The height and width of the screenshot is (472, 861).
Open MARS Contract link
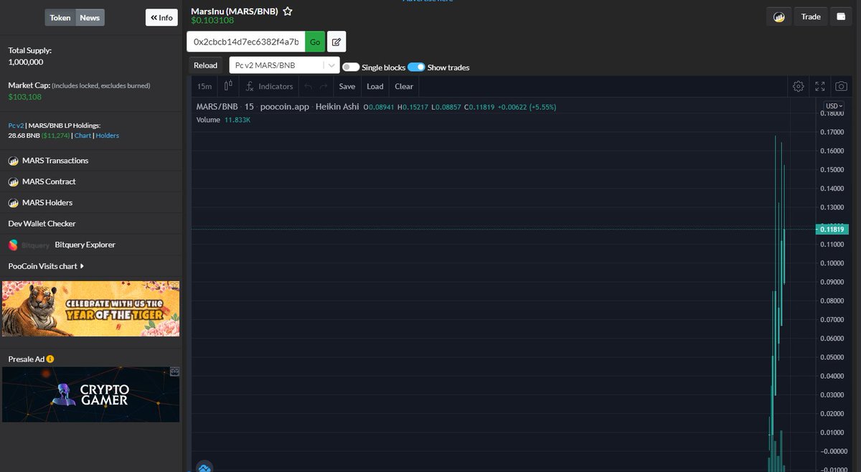point(49,181)
